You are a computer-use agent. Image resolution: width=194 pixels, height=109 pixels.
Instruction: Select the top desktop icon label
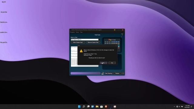pyautogui.click(x=4, y=2)
